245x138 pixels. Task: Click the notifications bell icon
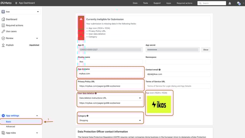pos(230,3)
